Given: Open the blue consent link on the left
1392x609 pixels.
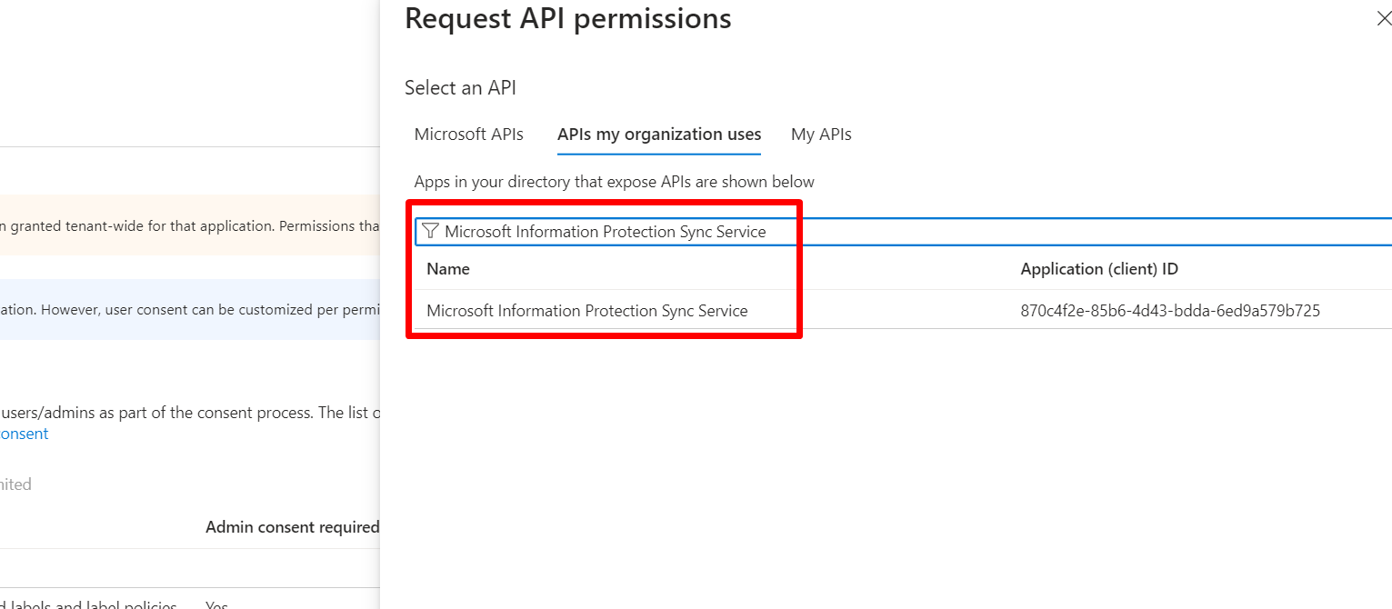Looking at the screenshot, I should pyautogui.click(x=25, y=434).
